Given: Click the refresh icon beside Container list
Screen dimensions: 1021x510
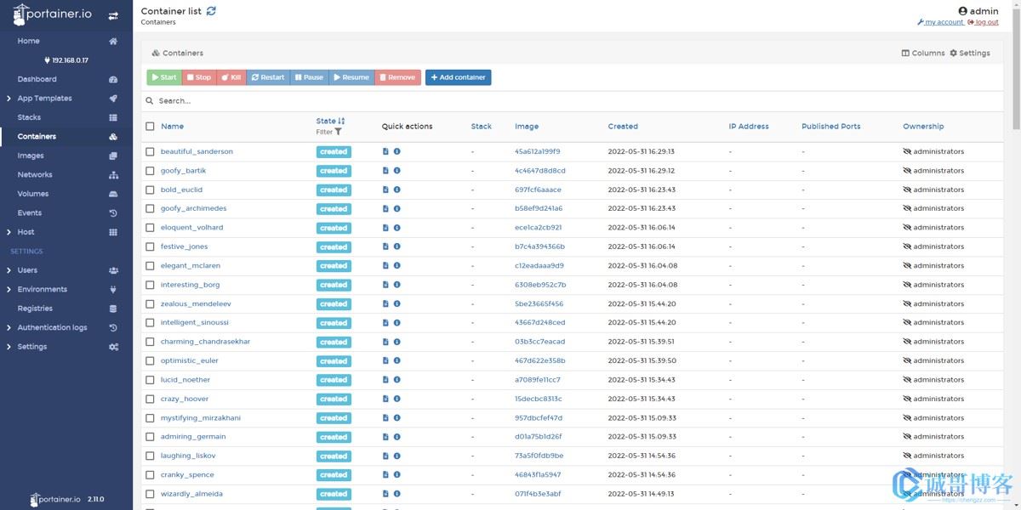Looking at the screenshot, I should 211,11.
